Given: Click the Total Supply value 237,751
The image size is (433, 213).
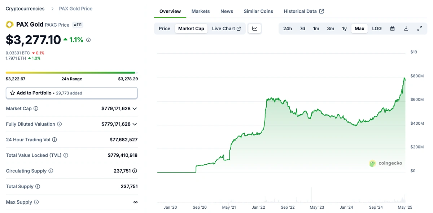Looking at the screenshot, I should (129, 187).
